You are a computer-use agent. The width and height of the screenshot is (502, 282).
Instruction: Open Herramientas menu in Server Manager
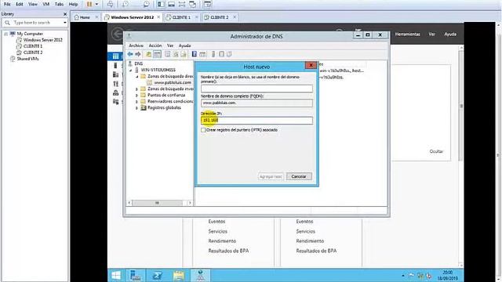tap(407, 34)
